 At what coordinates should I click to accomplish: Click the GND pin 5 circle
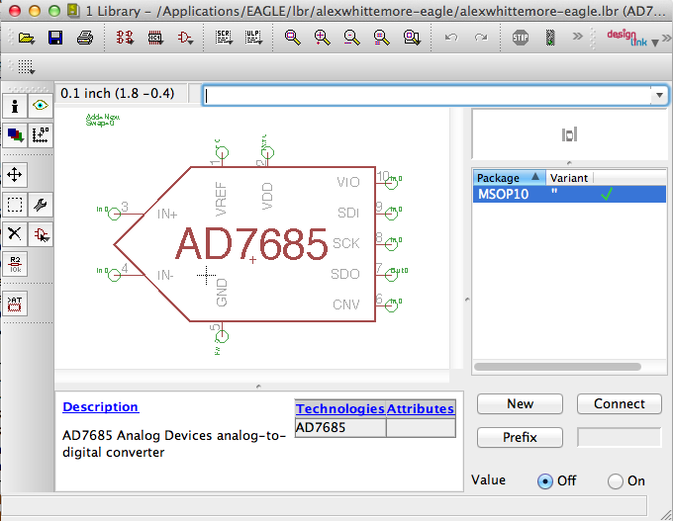coord(222,336)
